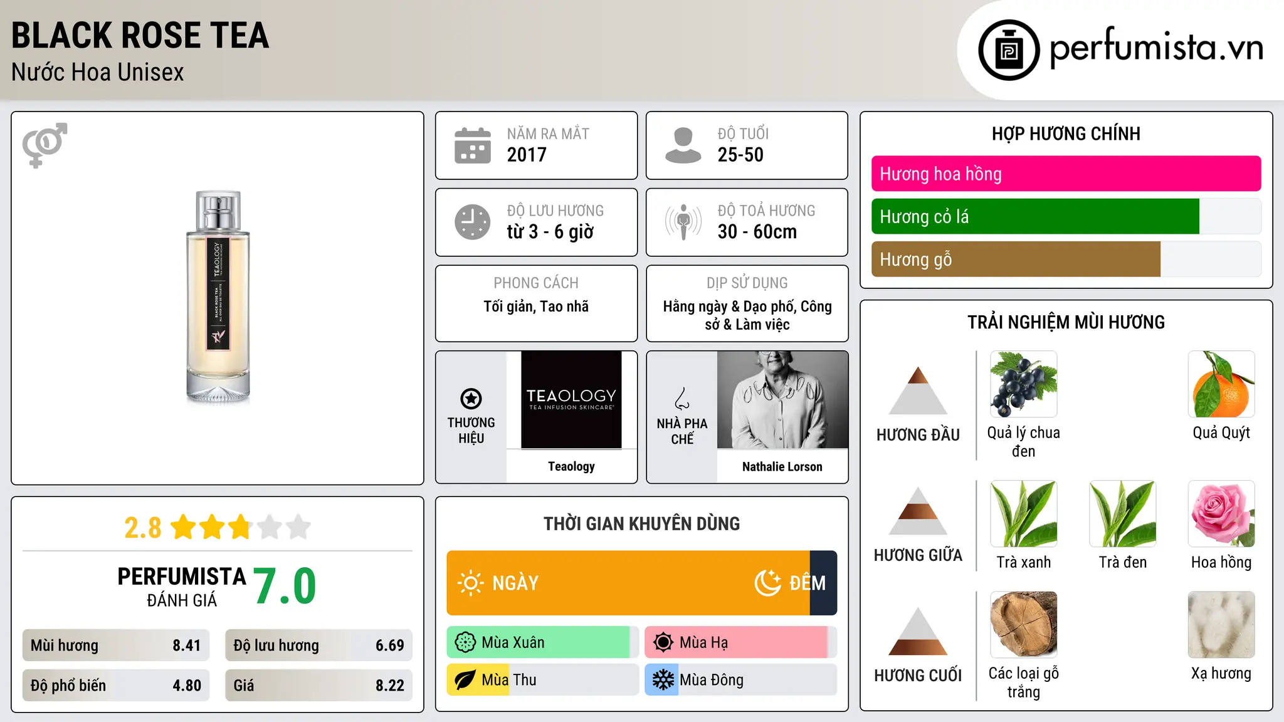Click the sun icon beside NGÀY
1284x722 pixels.
(470, 583)
